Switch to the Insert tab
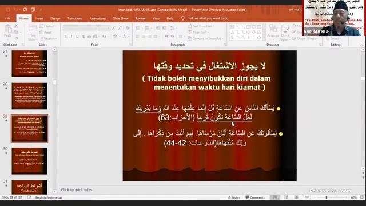Screen dimensions: 366x206 click(39, 18)
